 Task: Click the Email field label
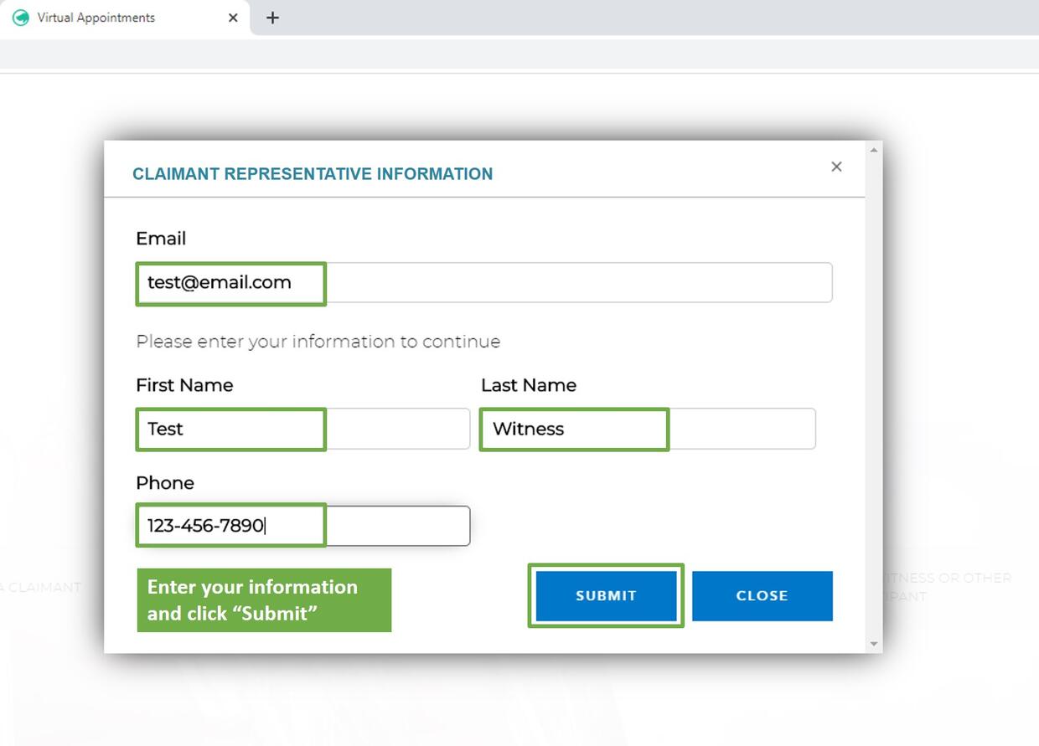coord(161,239)
